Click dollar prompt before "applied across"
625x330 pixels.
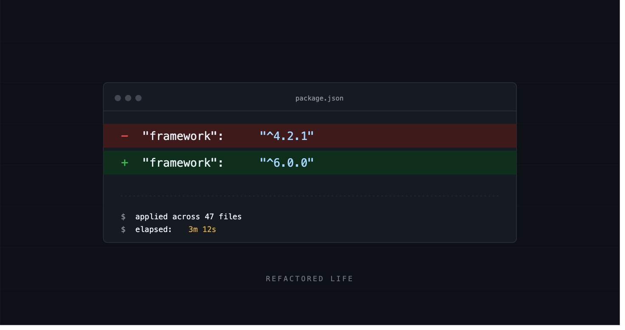coord(123,217)
